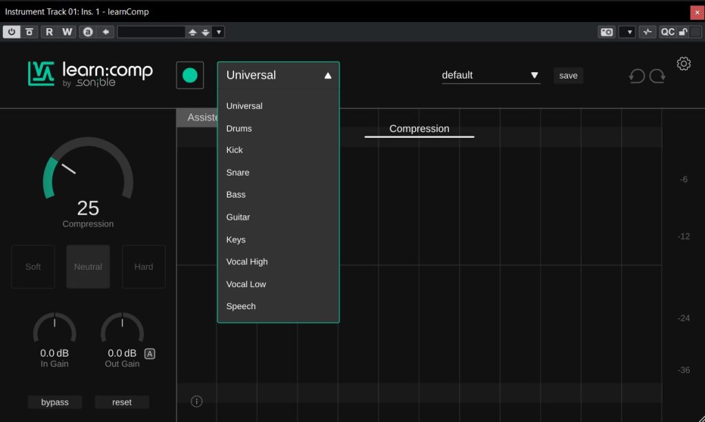Select Soft compression style
The image size is (705, 422).
click(x=33, y=266)
